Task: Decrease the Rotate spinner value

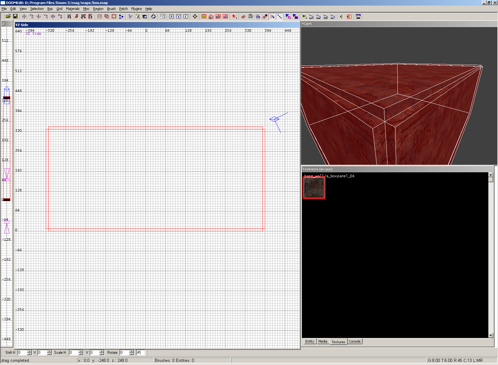Action: click(x=131, y=354)
